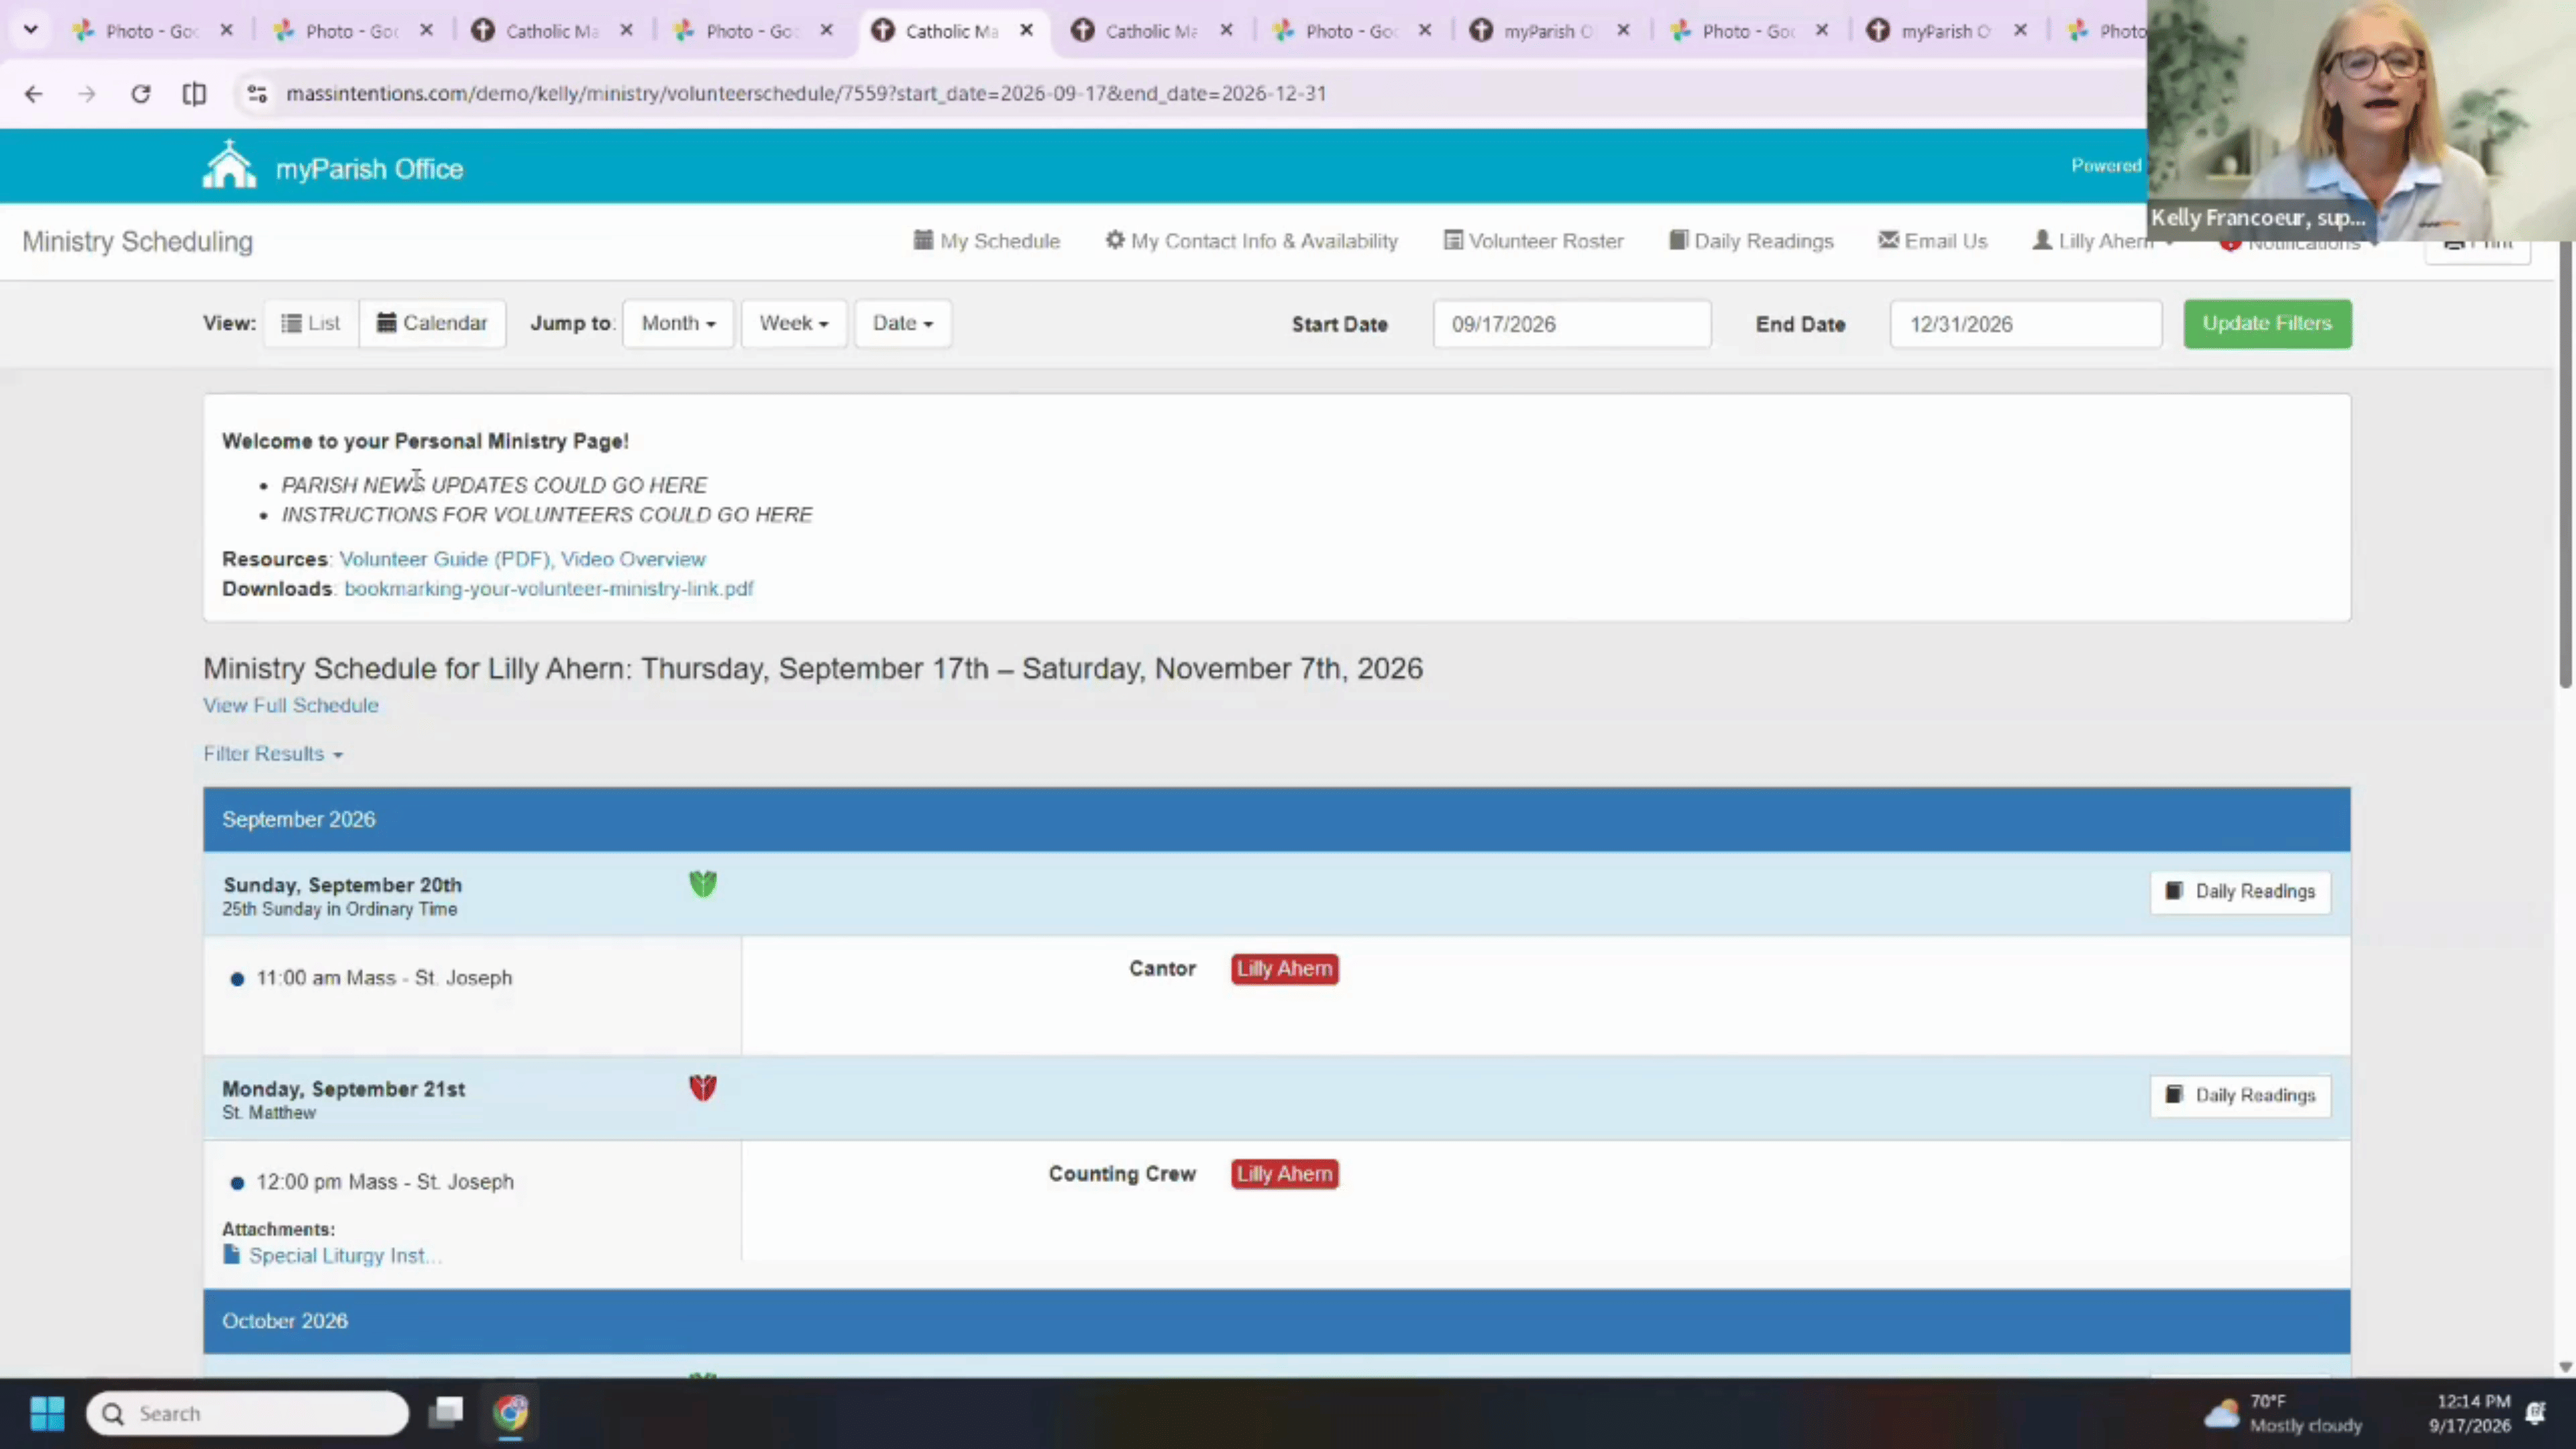Open the Volunteer Guide (PDF) link
Viewport: 2576px width, 1449px height.
[445, 559]
